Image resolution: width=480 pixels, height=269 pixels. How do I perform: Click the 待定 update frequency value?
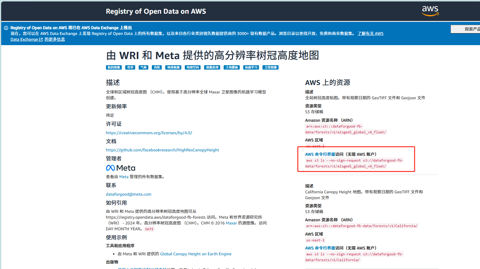[x=110, y=115]
